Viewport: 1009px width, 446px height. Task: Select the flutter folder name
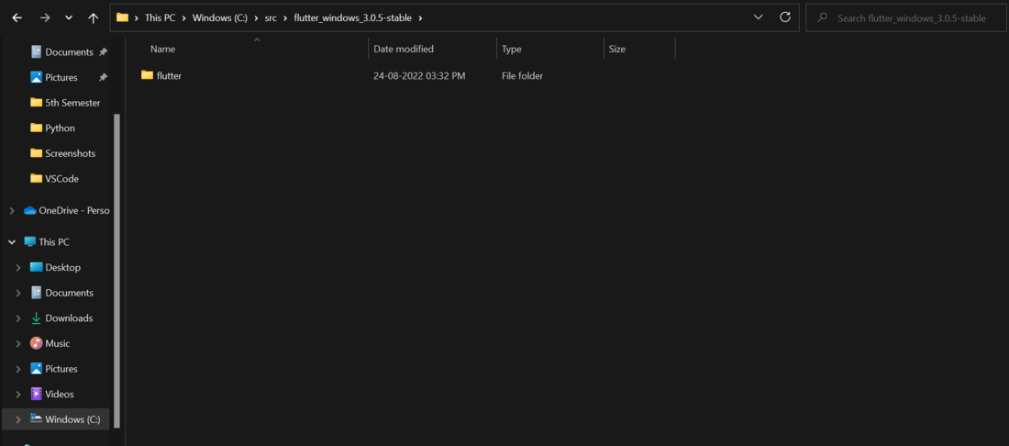coord(170,76)
